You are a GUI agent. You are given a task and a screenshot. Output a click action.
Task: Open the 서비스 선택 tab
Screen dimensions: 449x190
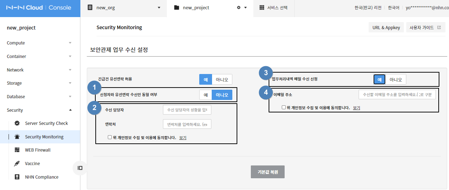click(274, 7)
